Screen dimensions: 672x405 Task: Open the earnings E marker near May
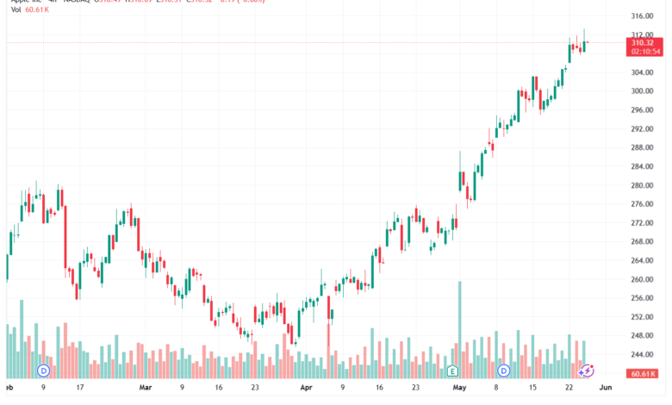[x=452, y=371]
